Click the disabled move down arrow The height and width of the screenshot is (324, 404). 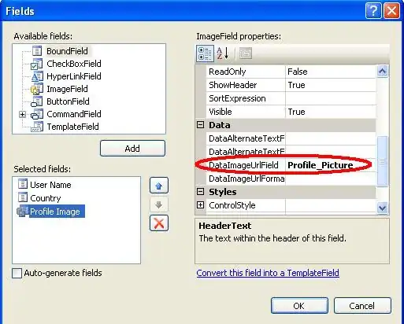point(159,204)
